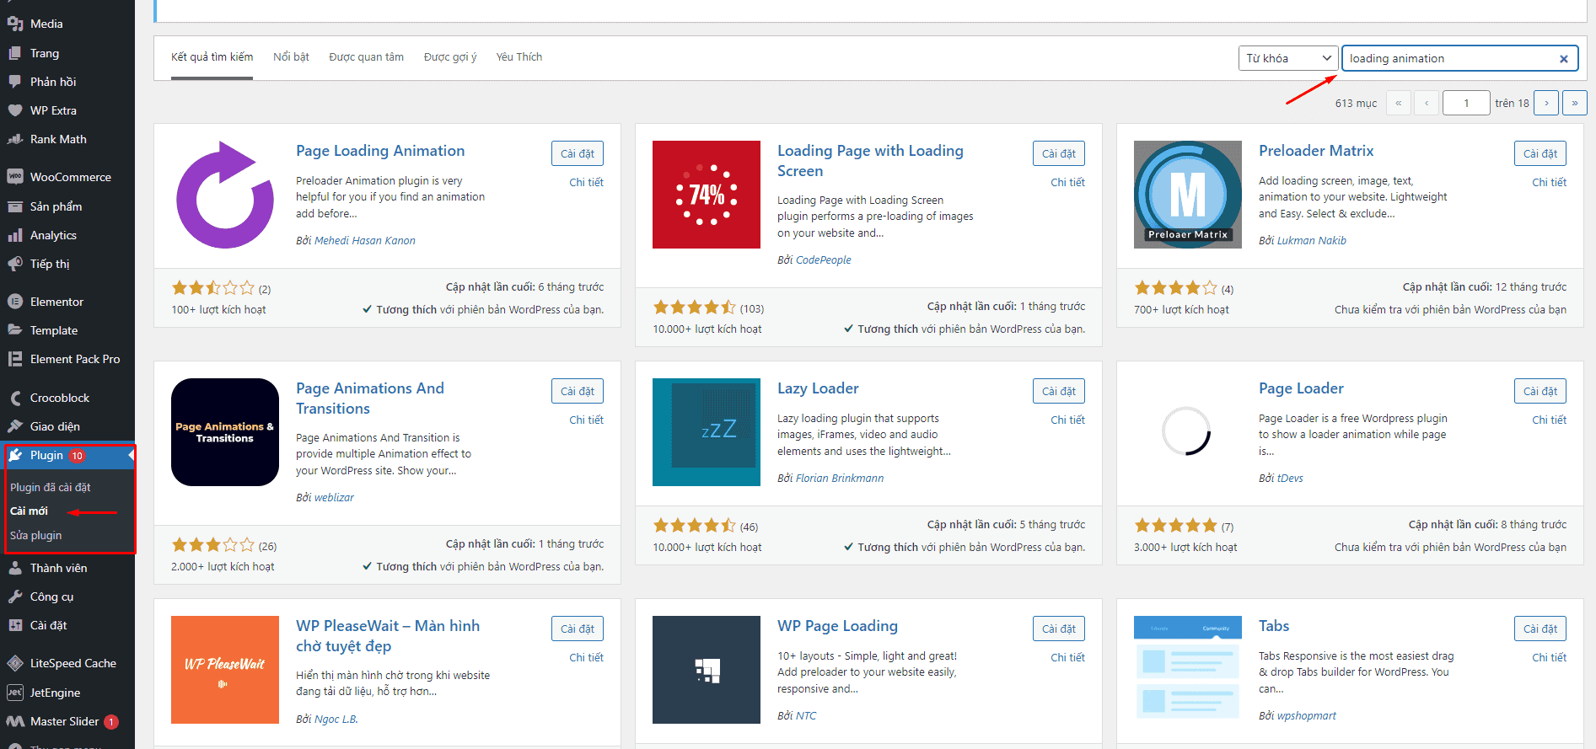The width and height of the screenshot is (1596, 749).
Task: Go to next page of plugin results
Action: (1545, 103)
